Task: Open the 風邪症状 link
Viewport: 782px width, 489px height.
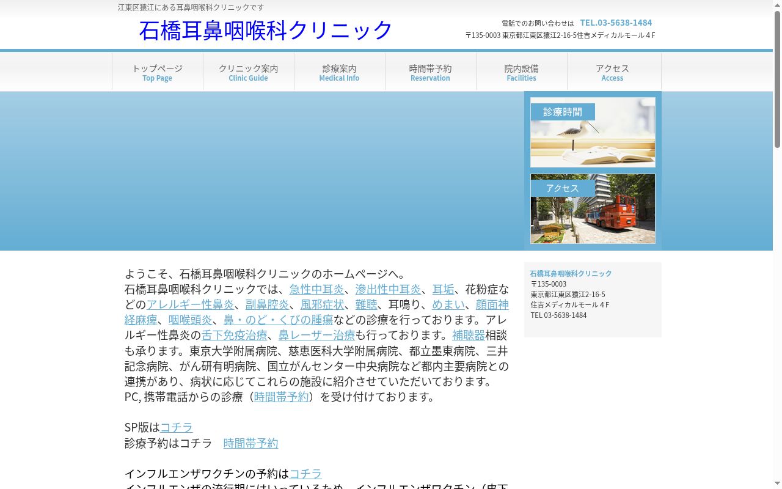Action: pyautogui.click(x=323, y=304)
